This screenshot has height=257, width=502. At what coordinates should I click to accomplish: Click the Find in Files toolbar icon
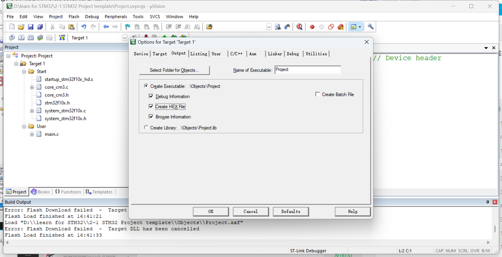coord(209,27)
